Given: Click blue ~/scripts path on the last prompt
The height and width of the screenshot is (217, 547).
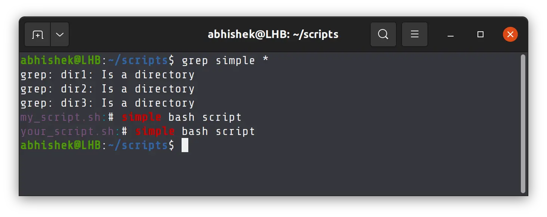Looking at the screenshot, I should pos(138,145).
